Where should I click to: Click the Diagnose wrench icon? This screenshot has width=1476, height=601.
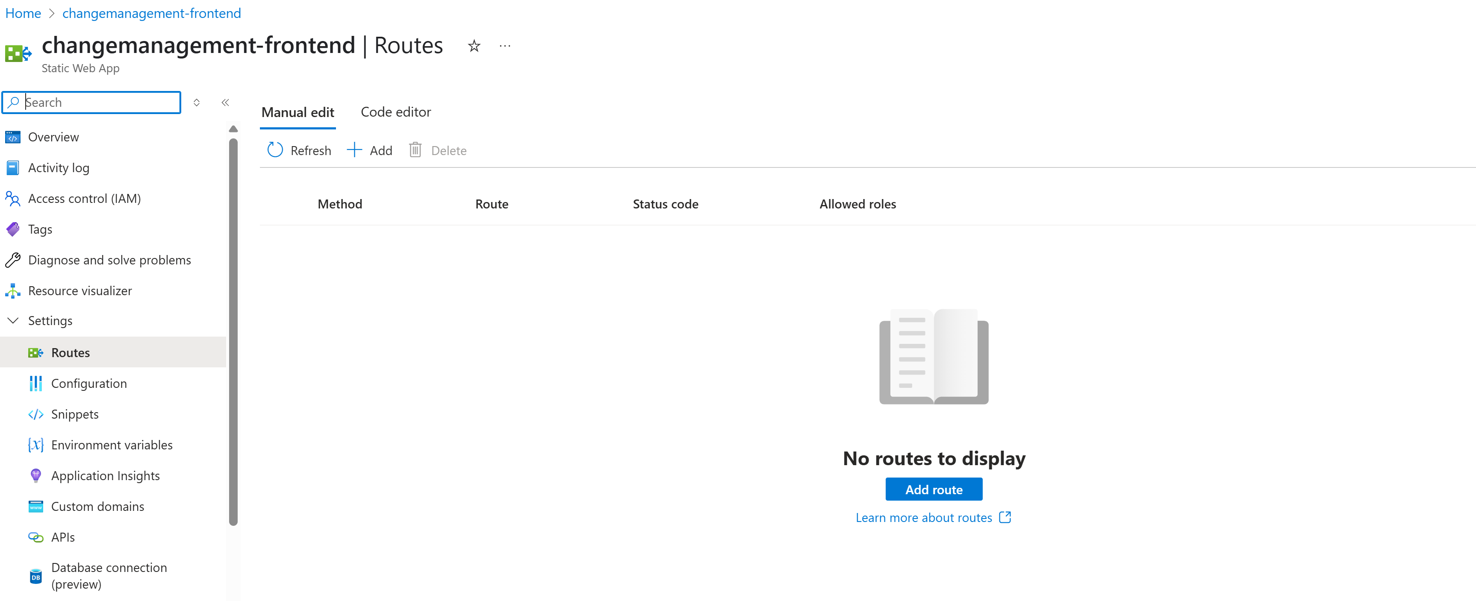pyautogui.click(x=12, y=260)
